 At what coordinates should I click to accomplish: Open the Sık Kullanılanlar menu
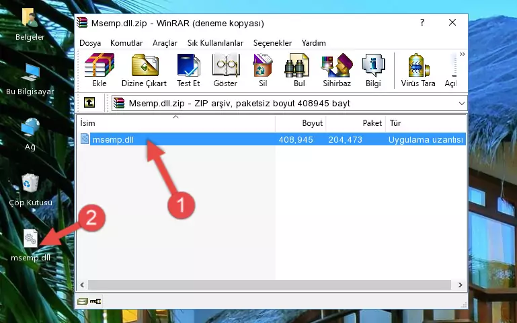pyautogui.click(x=215, y=43)
